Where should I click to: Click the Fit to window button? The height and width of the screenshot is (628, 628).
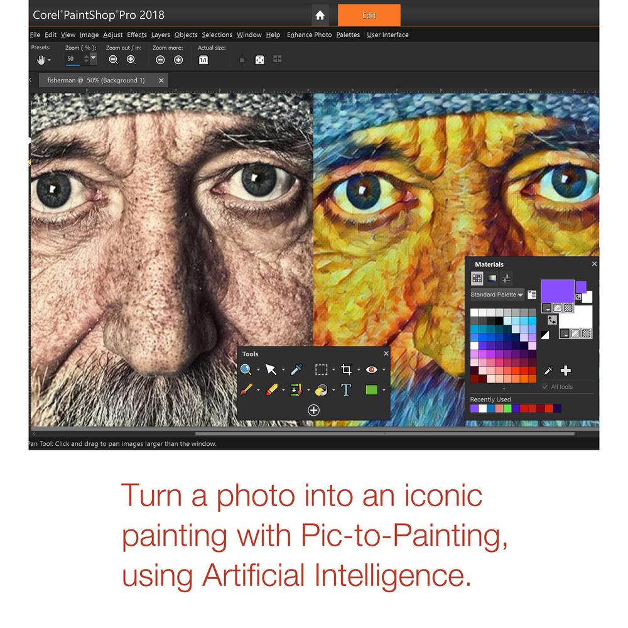pos(259,60)
